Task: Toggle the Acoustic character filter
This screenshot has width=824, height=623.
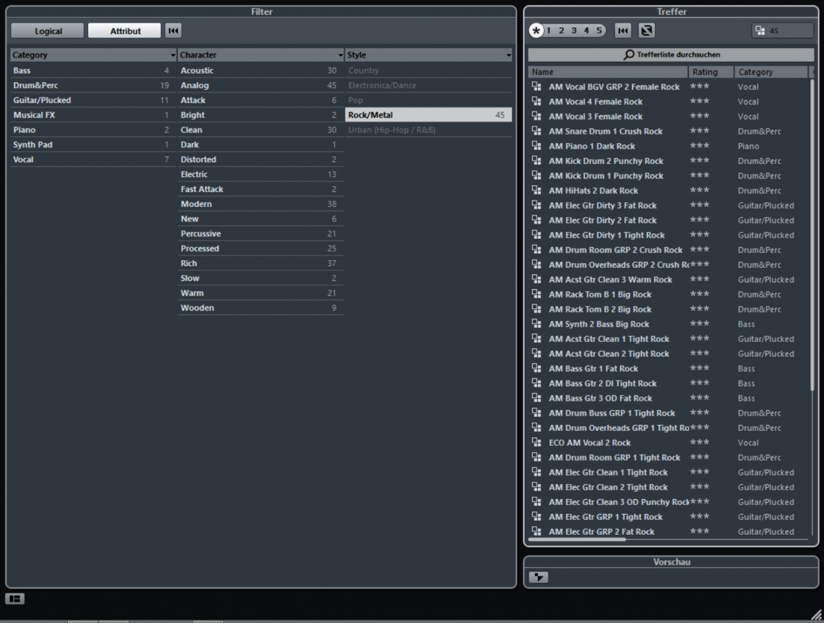Action: (x=261, y=70)
